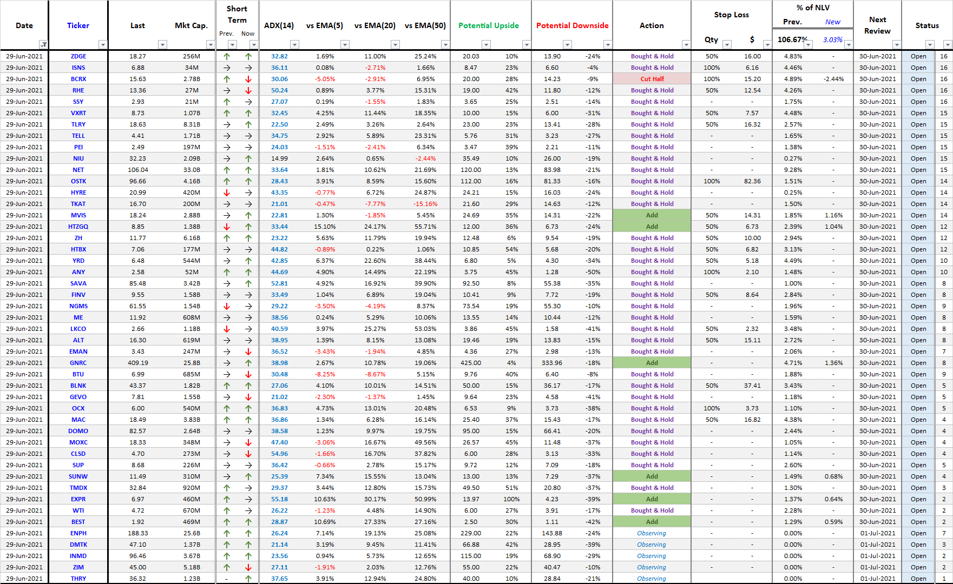
Task: Open the applied filter button on the Date column
Action: [x=43, y=44]
